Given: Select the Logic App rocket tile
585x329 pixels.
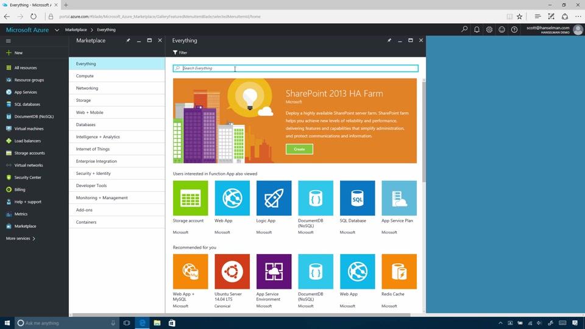Looking at the screenshot, I should click(274, 198).
